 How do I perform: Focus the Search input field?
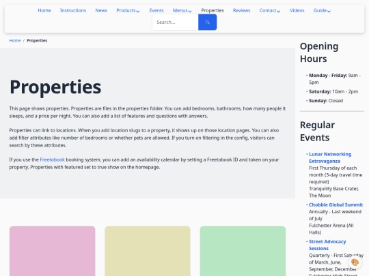(x=176, y=22)
